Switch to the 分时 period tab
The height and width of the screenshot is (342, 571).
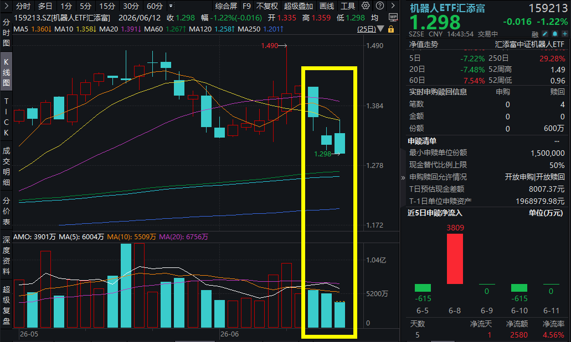23,6
